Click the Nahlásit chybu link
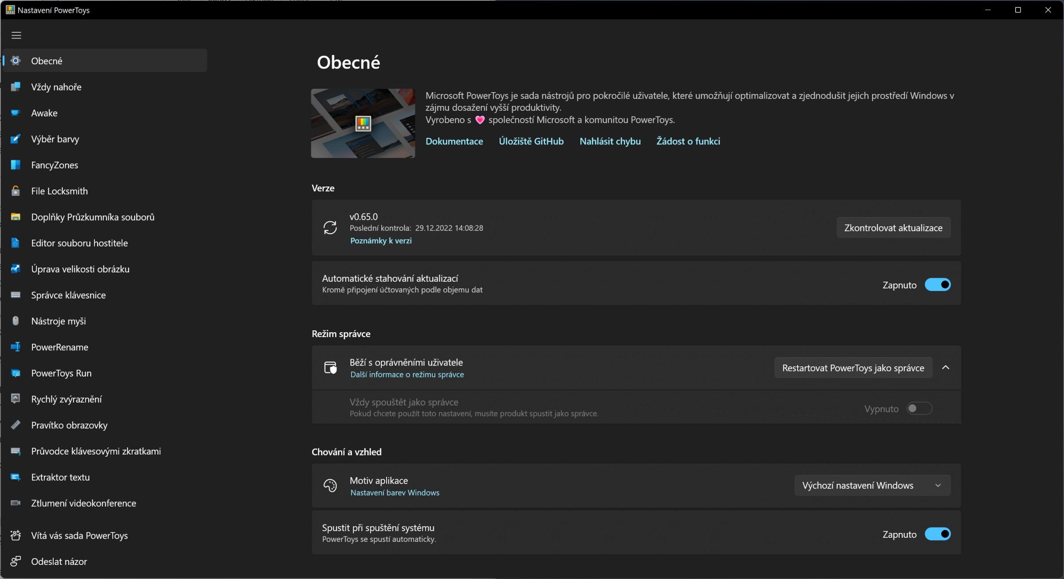 tap(610, 141)
